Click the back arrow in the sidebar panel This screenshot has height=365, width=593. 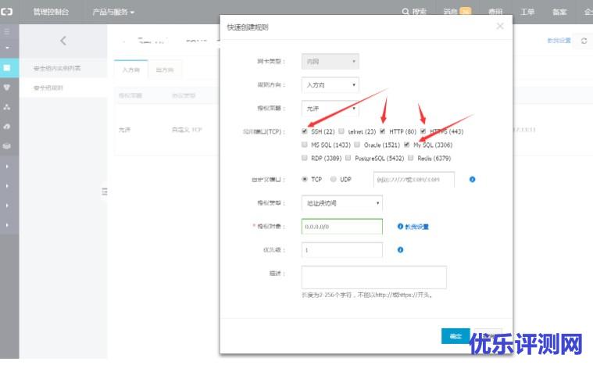click(63, 41)
